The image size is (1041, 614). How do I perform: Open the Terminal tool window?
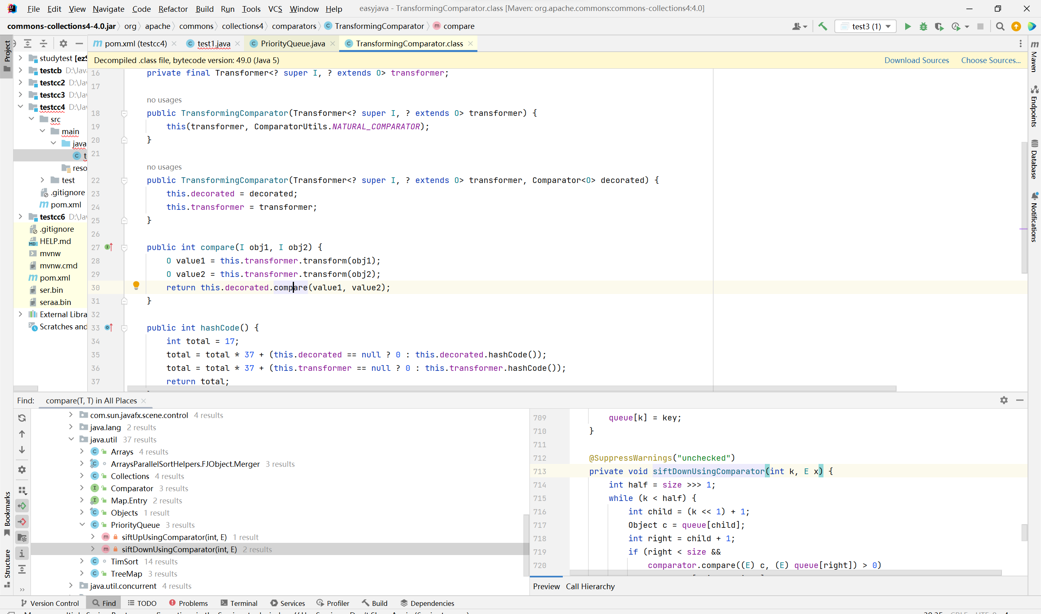239,603
